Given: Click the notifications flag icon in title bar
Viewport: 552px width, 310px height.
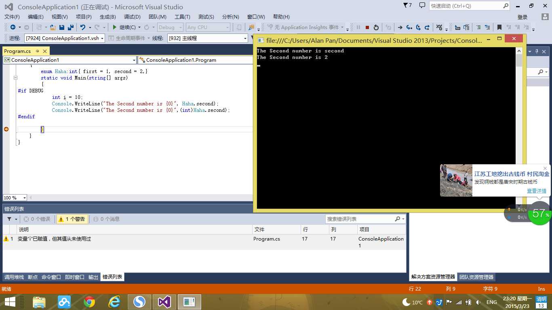Looking at the screenshot, I should tap(407, 6).
